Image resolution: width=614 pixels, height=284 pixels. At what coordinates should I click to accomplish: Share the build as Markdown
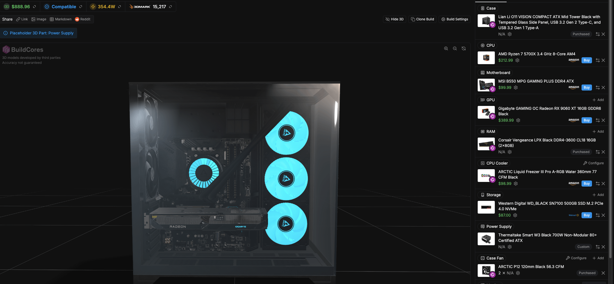click(x=61, y=19)
